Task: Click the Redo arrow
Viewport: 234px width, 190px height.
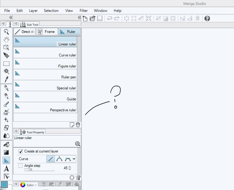Action: pyautogui.click(x=117, y=19)
